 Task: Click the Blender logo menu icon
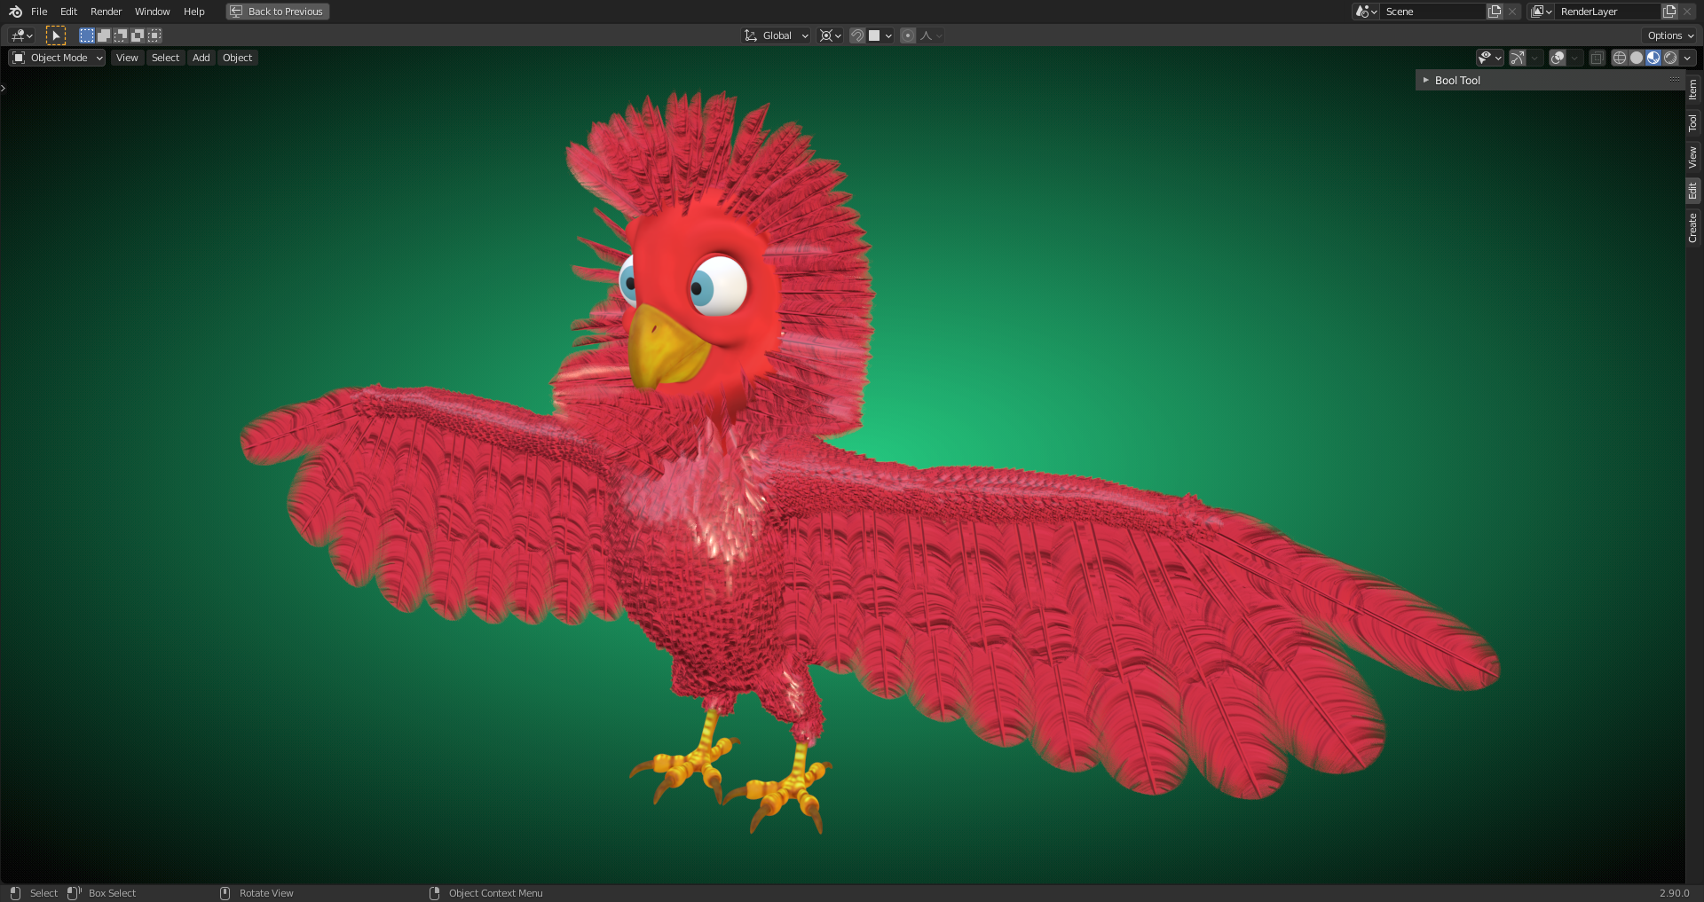tap(15, 12)
